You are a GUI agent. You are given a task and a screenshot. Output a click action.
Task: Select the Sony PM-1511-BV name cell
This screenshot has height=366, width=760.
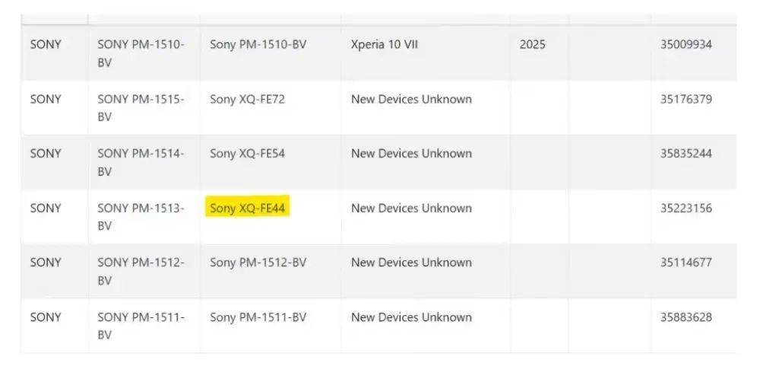pyautogui.click(x=258, y=317)
